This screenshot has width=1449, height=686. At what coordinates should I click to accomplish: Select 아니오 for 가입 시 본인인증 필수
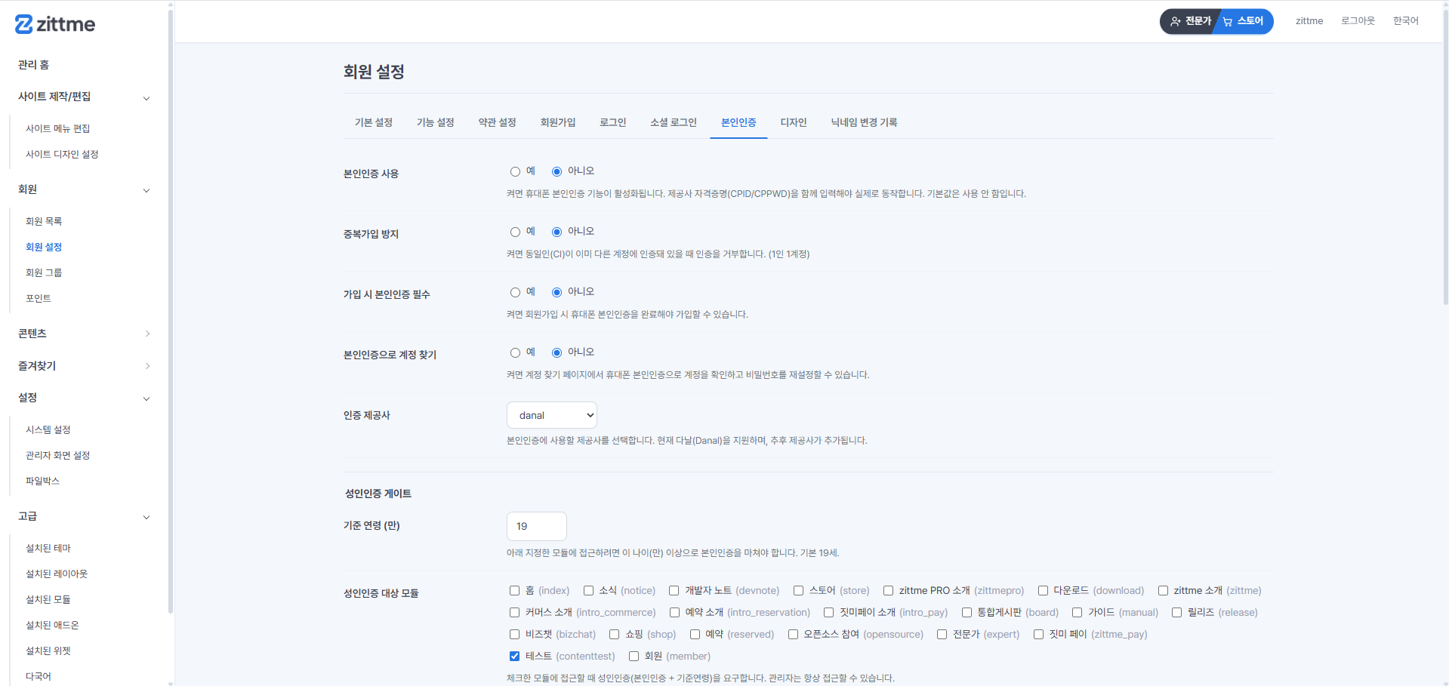point(556,292)
